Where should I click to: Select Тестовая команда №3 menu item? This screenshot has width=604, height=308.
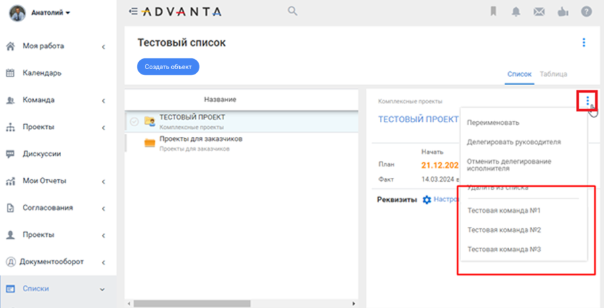click(x=504, y=250)
